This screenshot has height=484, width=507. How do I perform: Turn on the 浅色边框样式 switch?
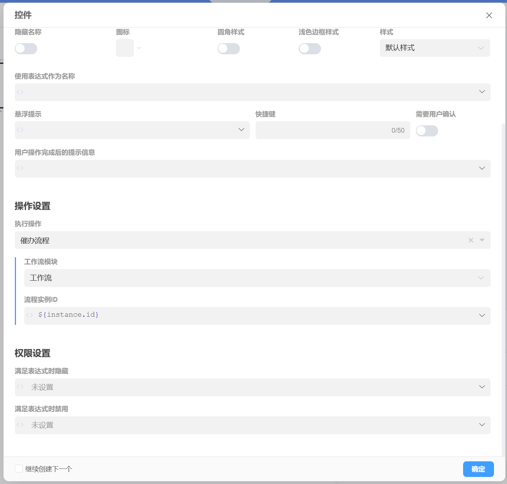[x=310, y=49]
